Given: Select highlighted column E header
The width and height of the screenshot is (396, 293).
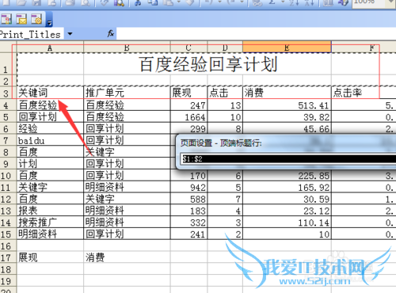Looking at the screenshot, I should coord(287,48).
